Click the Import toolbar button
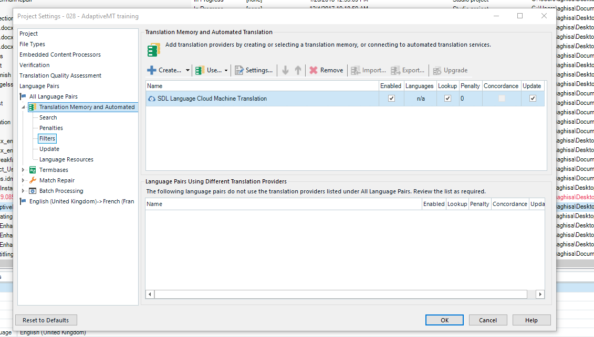Image resolution: width=594 pixels, height=337 pixels. pyautogui.click(x=368, y=70)
